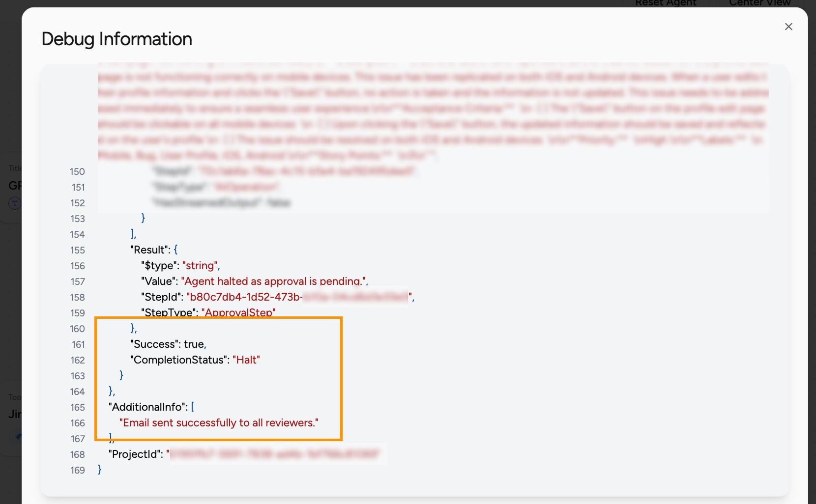816x504 pixels.
Task: Click line number 155 in the gutter
Action: [78, 250]
